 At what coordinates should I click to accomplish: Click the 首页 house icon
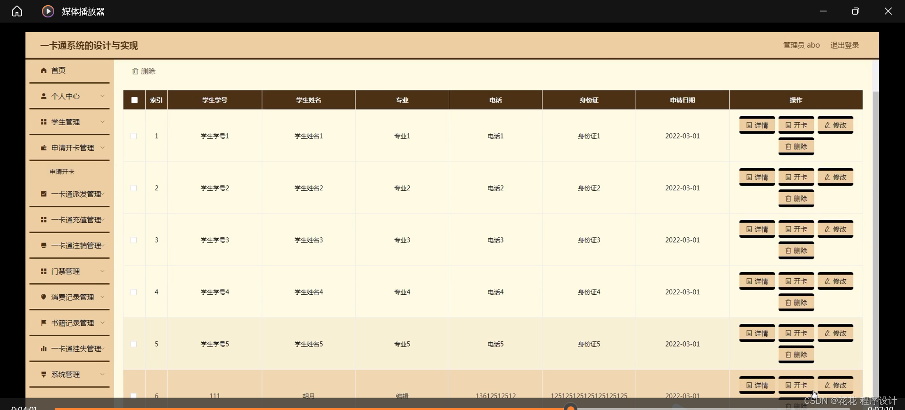(44, 71)
